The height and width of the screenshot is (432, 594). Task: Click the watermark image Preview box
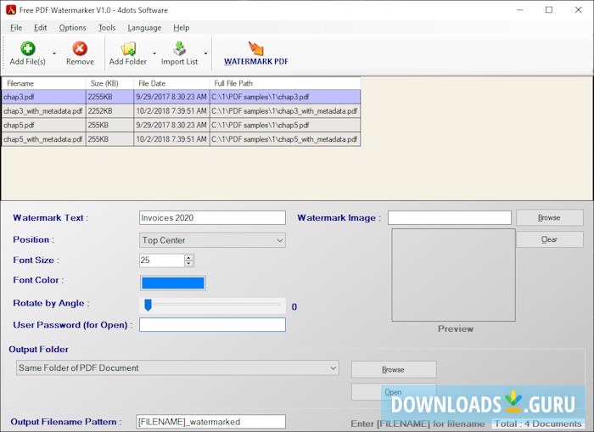click(x=453, y=275)
